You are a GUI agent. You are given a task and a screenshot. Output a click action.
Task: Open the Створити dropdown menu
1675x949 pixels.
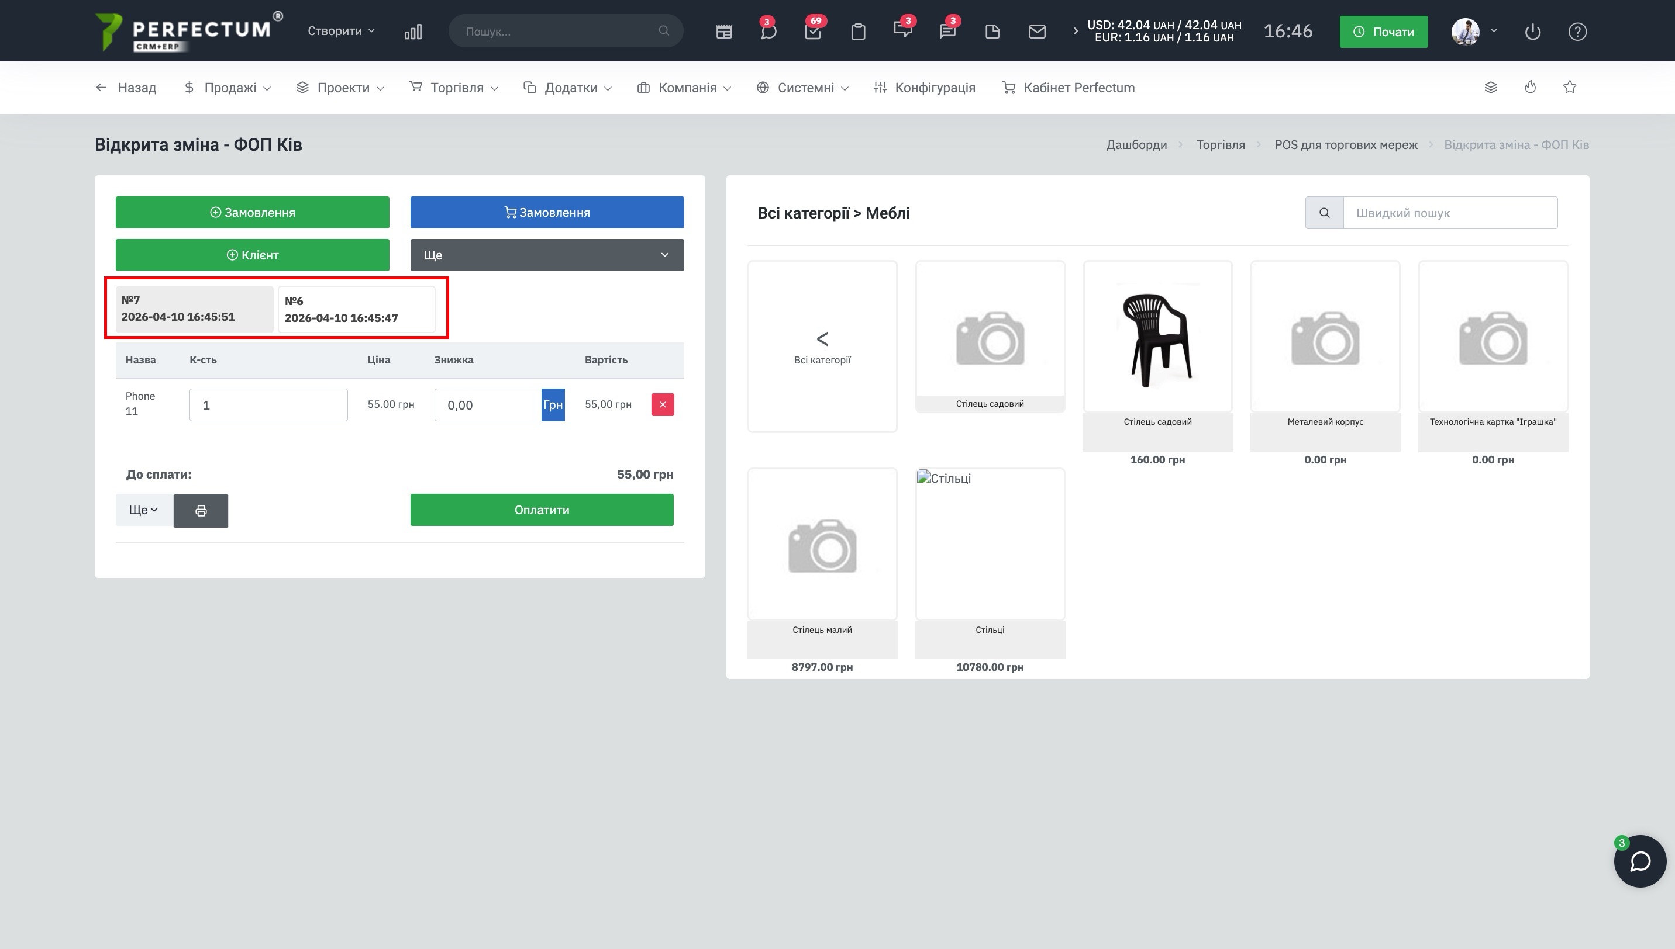tap(341, 32)
